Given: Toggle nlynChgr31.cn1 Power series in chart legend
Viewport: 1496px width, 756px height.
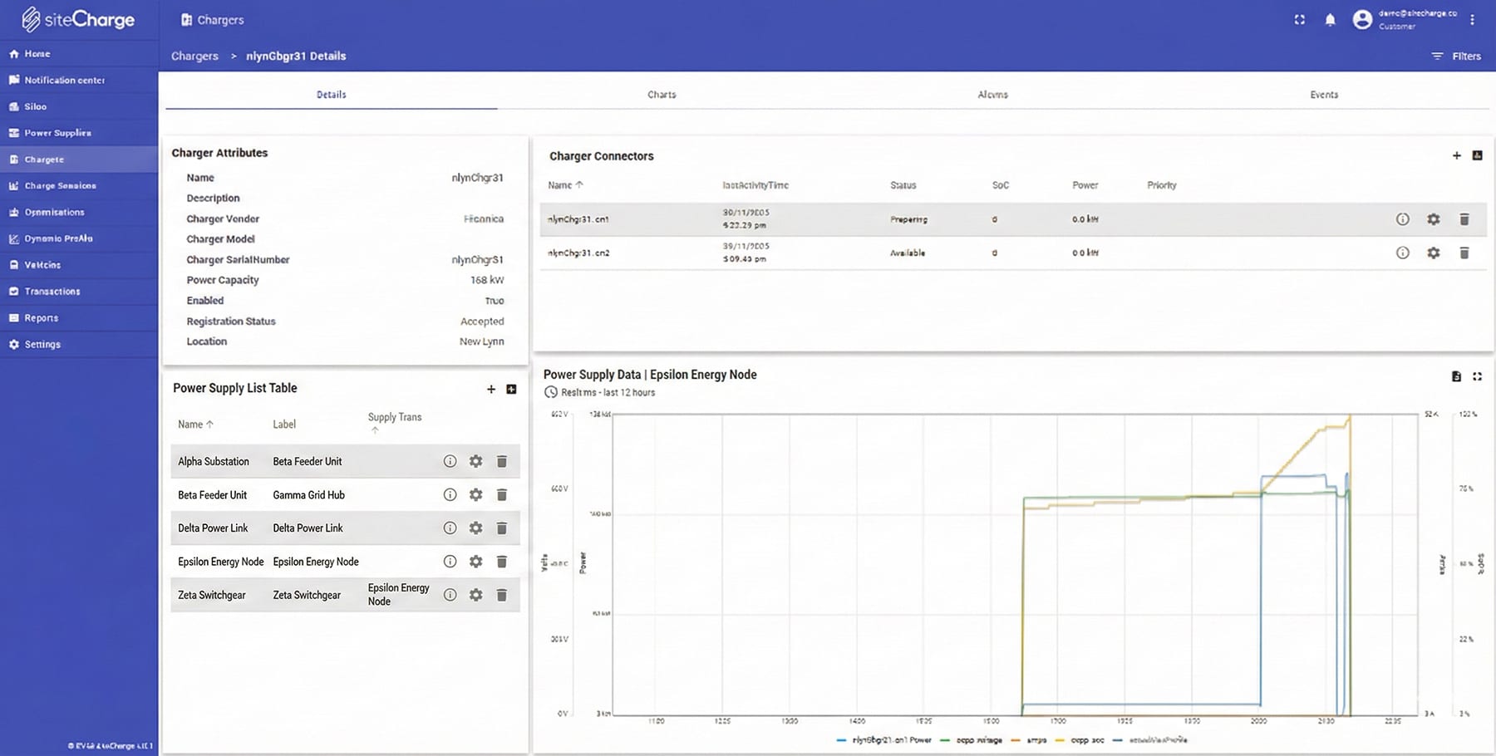Looking at the screenshot, I should (885, 739).
